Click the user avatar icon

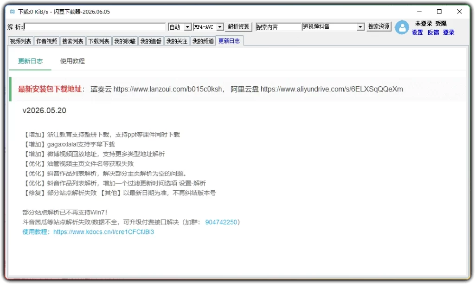tap(402, 27)
